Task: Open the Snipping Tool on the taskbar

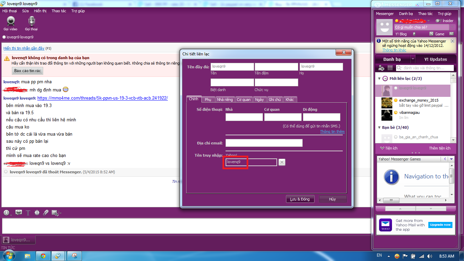Action: 74,256
